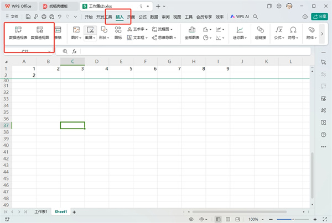Open print preview icon
Screen dimensions: 332x223
[51, 17]
